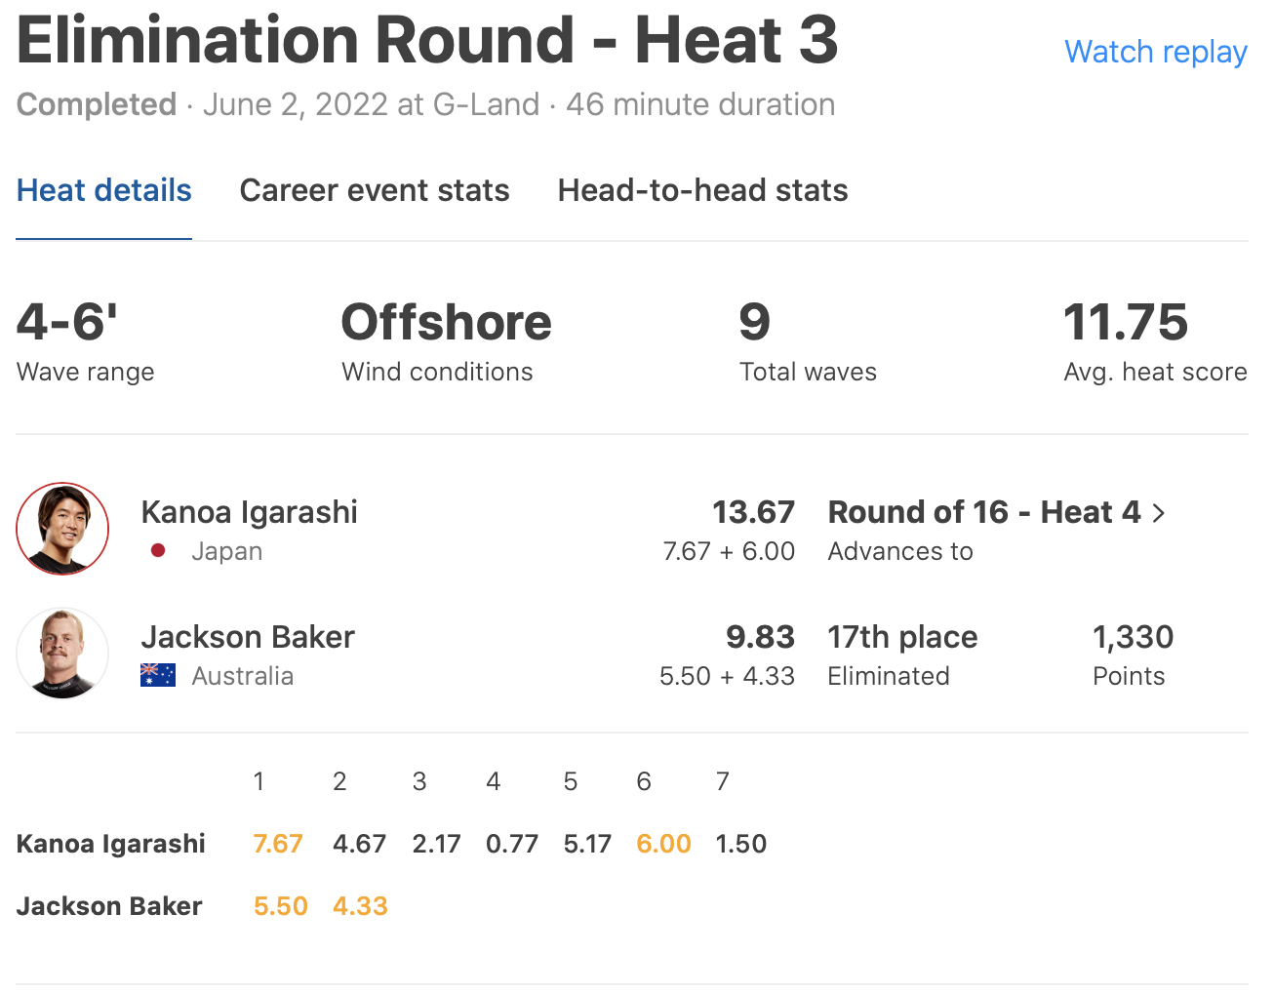The image size is (1274, 993).
Task: Select Igarashi's highlighted 6.00 wave score
Action: point(663,844)
